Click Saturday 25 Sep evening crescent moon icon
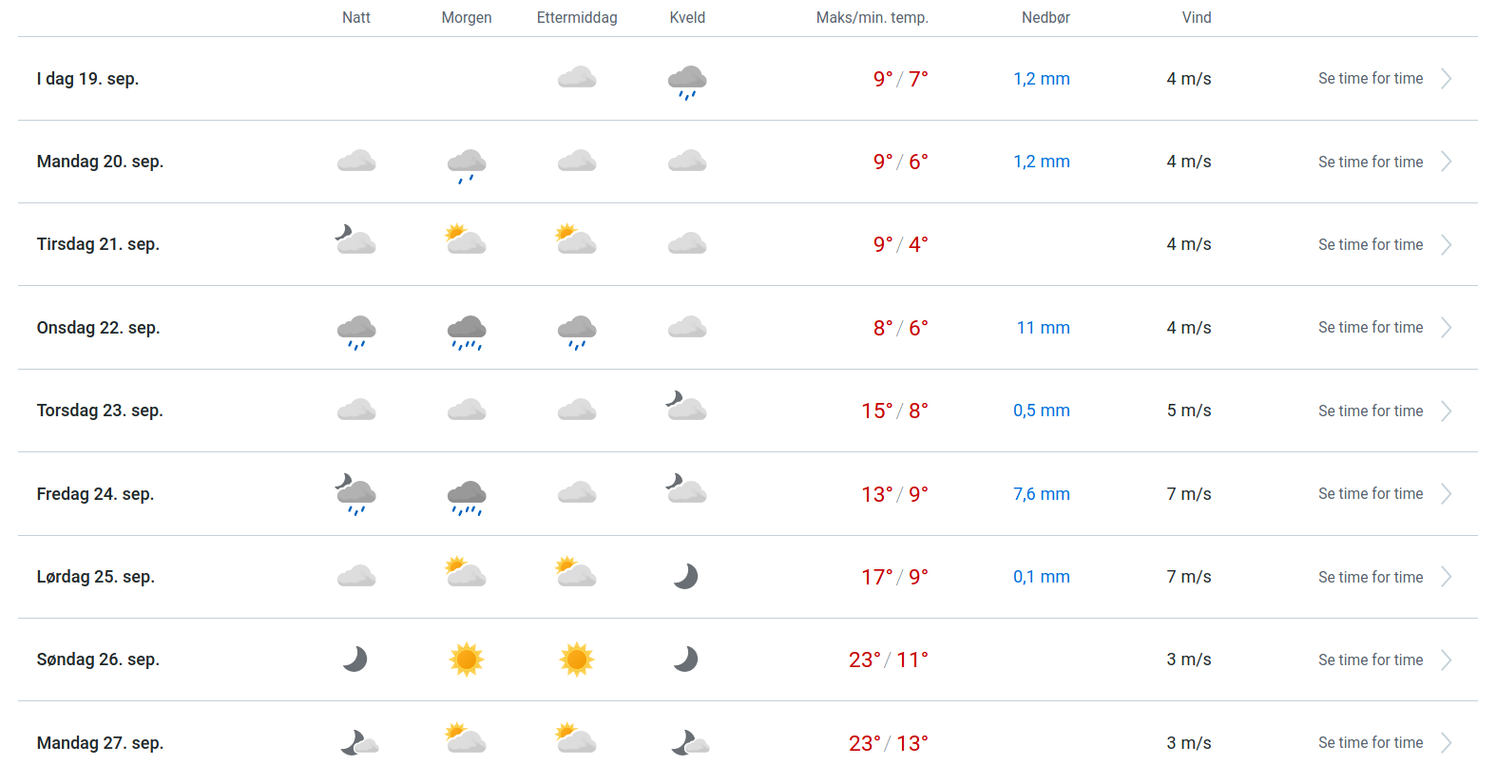The height and width of the screenshot is (784, 1496). click(685, 577)
